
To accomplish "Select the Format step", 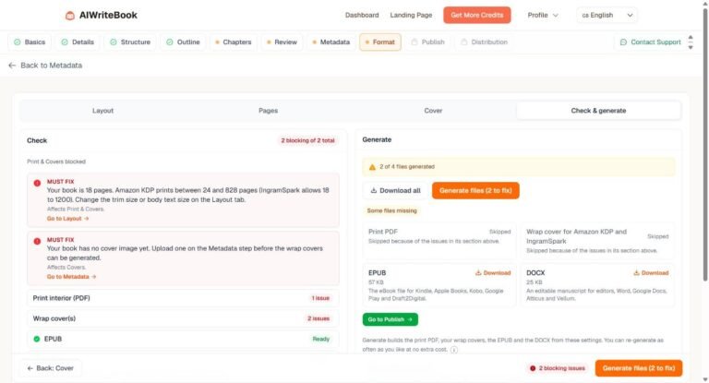I will 379,42.
